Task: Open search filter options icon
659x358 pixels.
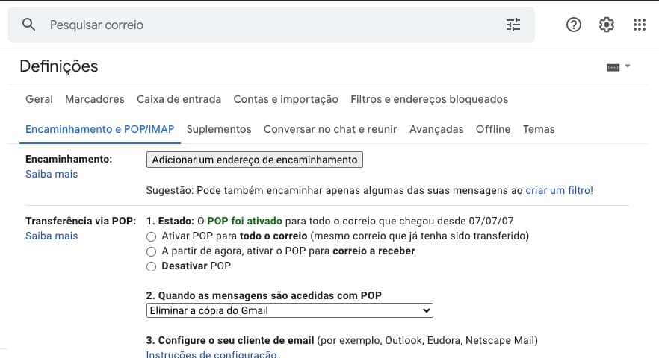Action: 513,25
